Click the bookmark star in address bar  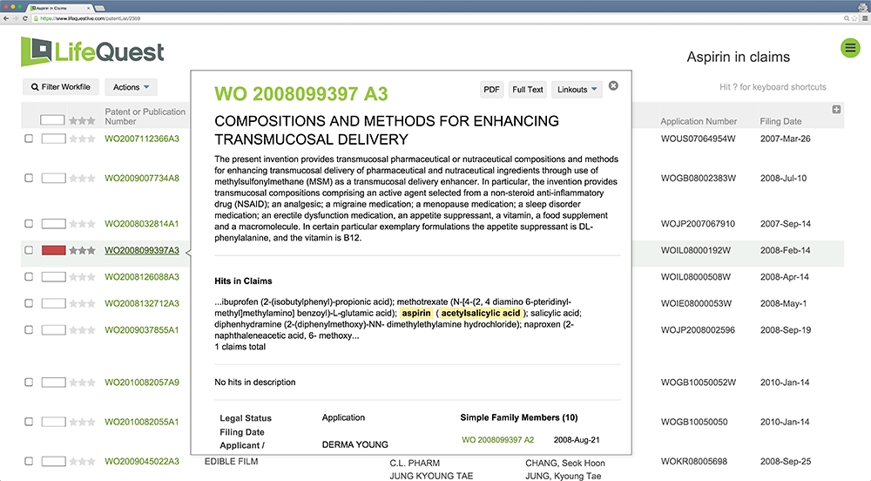tap(854, 18)
